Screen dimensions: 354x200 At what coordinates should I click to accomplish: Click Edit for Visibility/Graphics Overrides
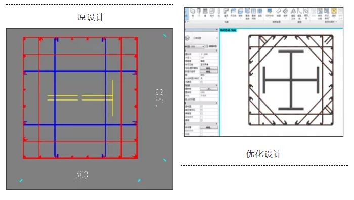coord(209,68)
